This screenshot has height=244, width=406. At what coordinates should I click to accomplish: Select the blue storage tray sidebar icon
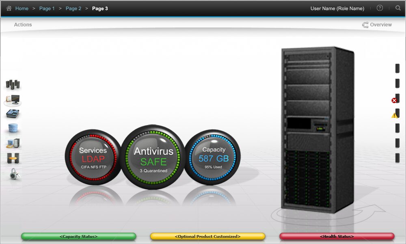point(13,114)
